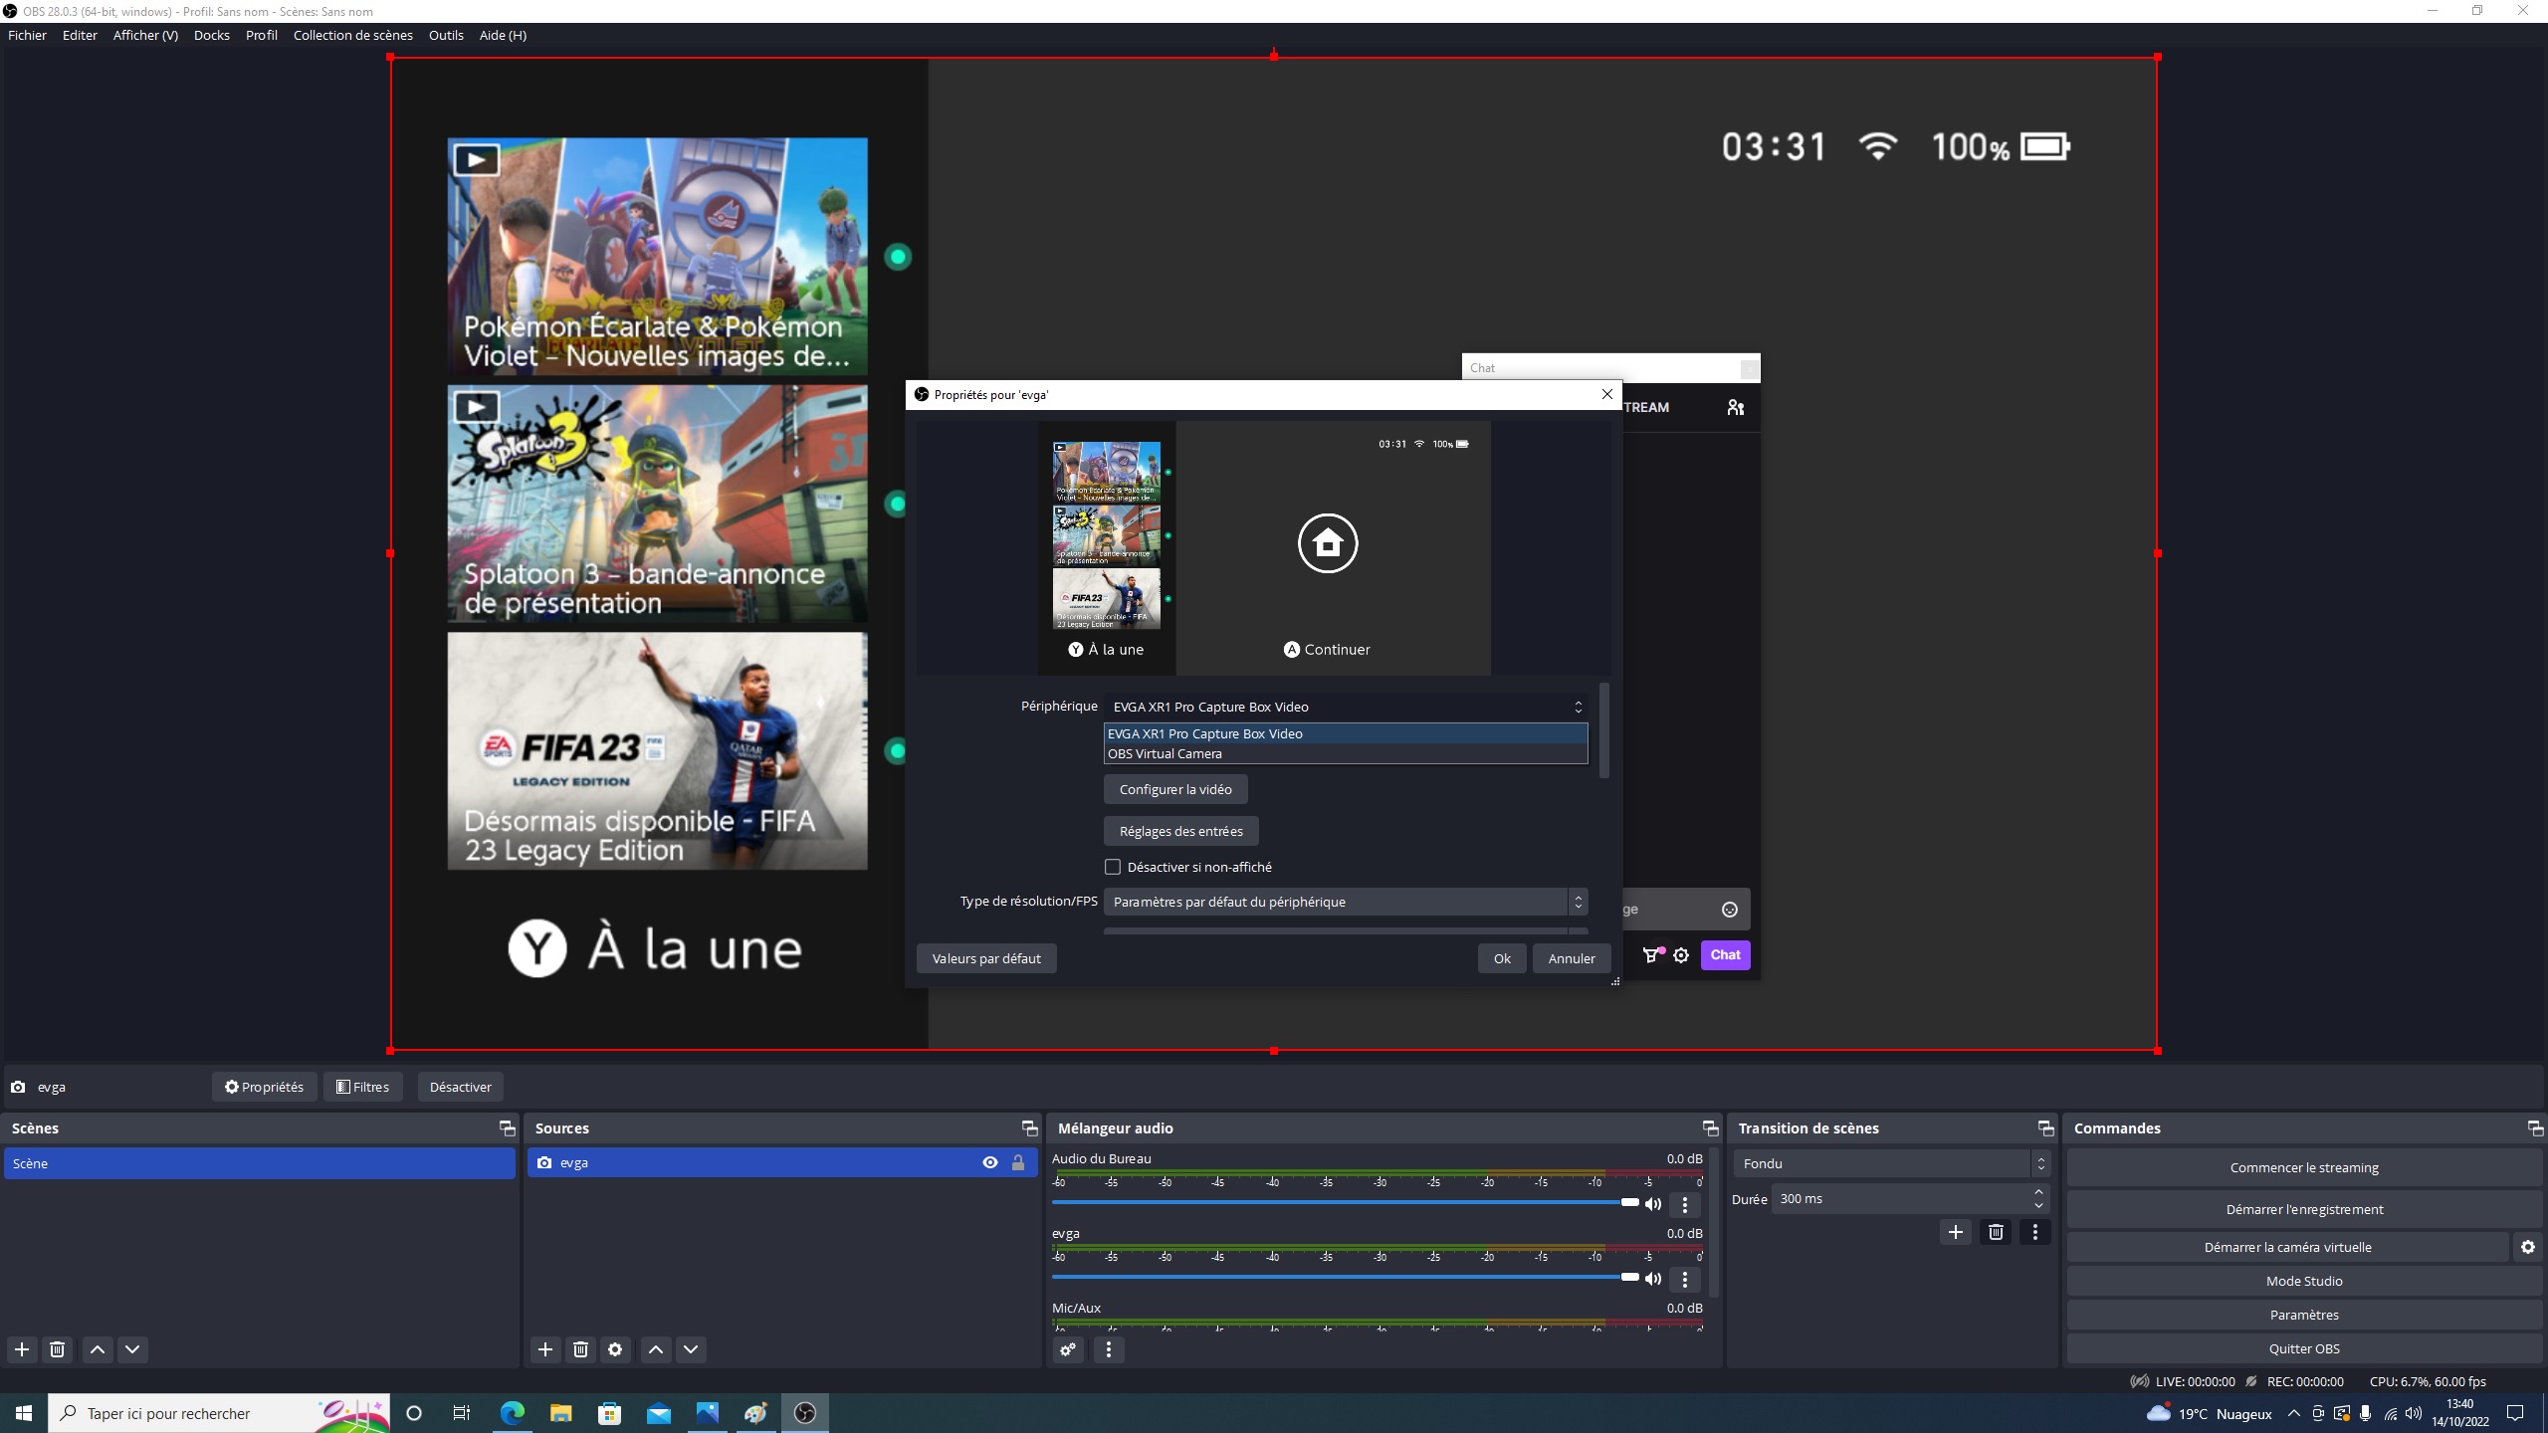The height and width of the screenshot is (1433, 2548).
Task: Open Fichier menu
Action: [x=27, y=35]
